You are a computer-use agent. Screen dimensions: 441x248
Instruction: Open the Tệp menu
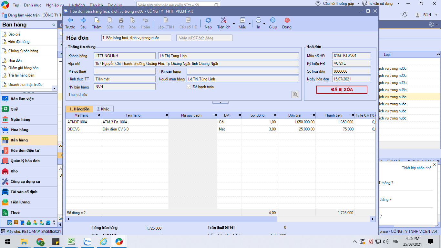click(x=16, y=5)
